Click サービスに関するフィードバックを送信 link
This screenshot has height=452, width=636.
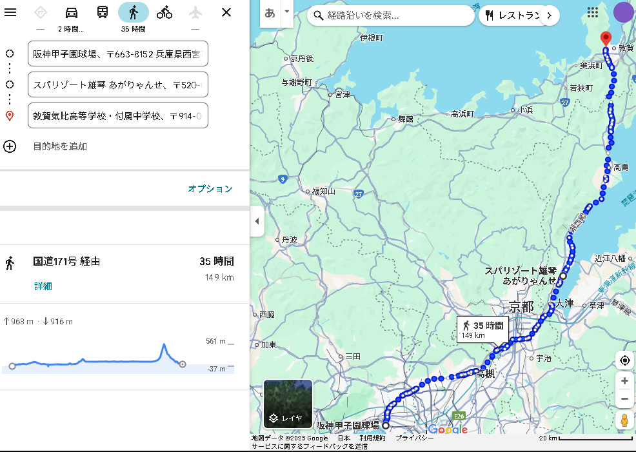pos(310,446)
